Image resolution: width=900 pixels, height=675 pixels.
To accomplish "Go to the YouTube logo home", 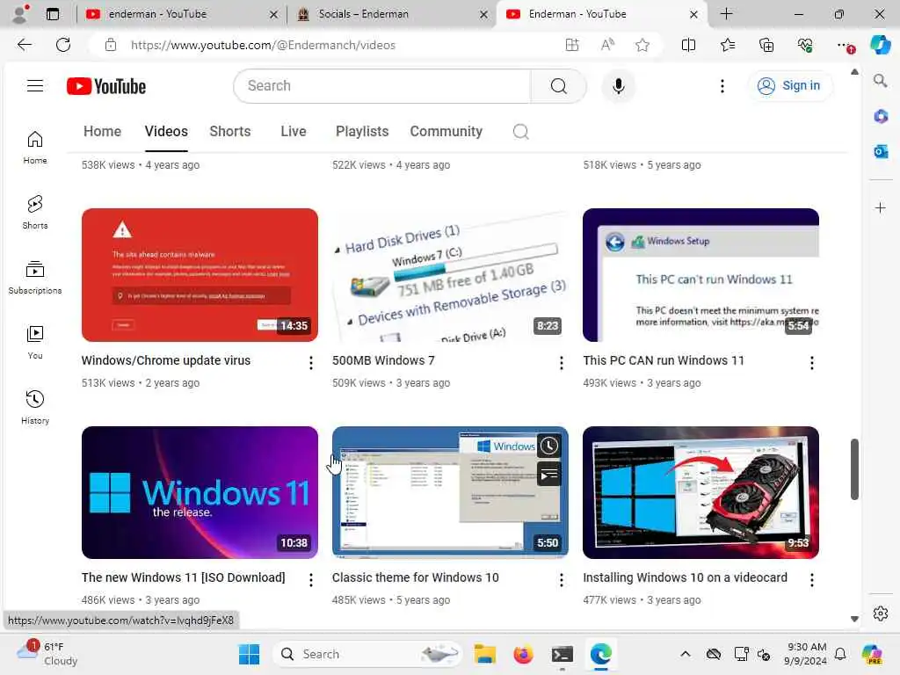I will 106,86.
